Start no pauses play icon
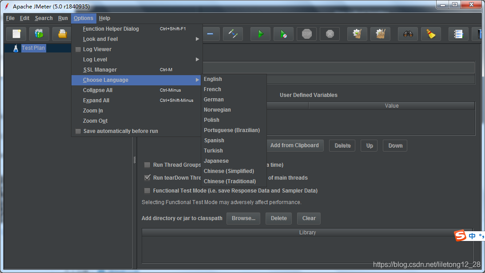 click(x=283, y=34)
